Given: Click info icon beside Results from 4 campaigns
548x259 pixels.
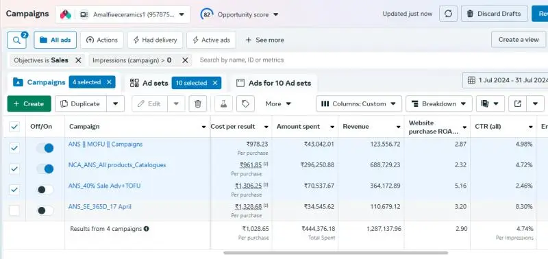Looking at the screenshot, I should 146,229.
